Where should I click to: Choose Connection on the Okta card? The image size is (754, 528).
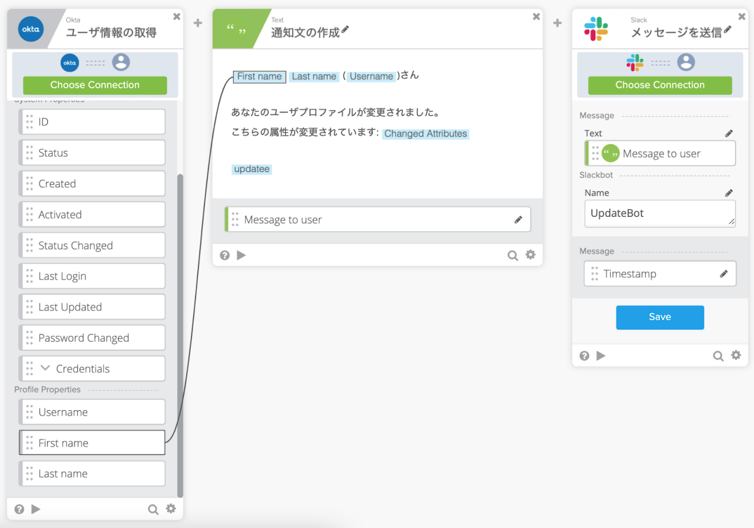95,85
